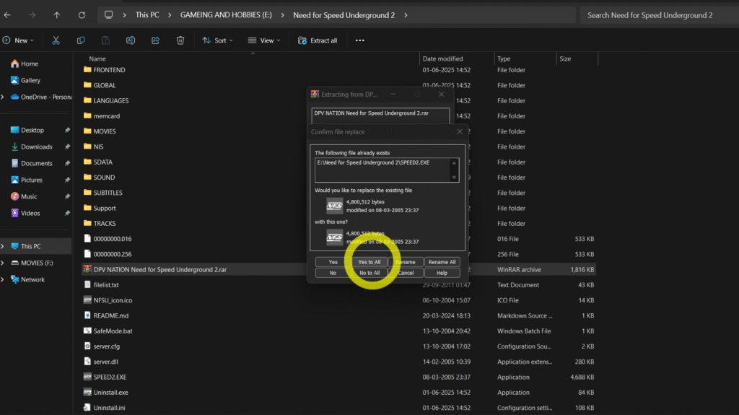
Task: Click Yes in Confirm file replace
Action: pyautogui.click(x=333, y=262)
